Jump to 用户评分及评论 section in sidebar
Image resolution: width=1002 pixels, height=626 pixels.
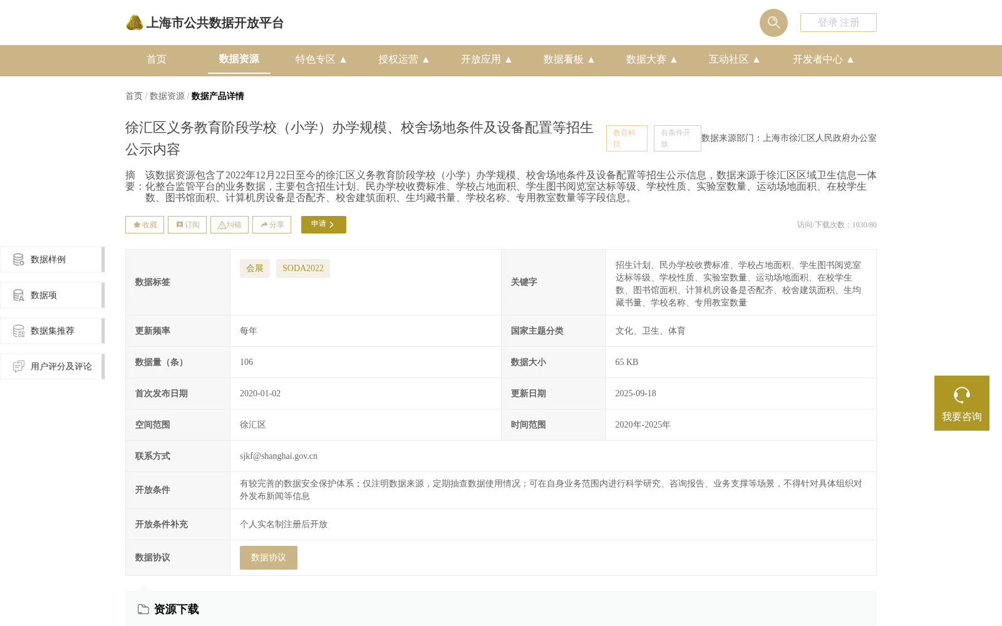(53, 366)
